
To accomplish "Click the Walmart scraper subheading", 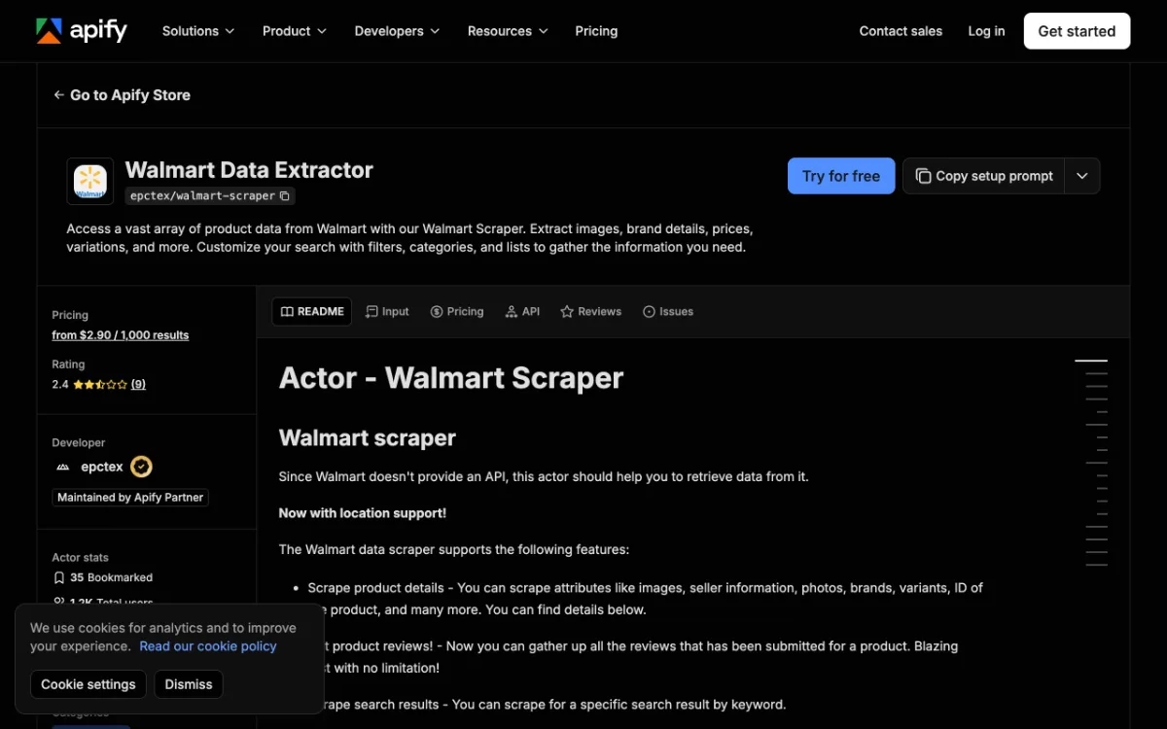I will coord(368,438).
